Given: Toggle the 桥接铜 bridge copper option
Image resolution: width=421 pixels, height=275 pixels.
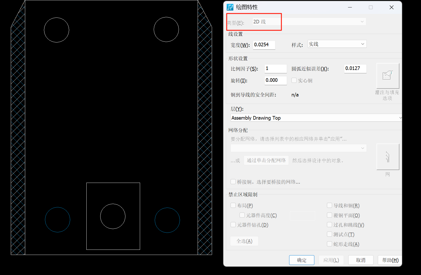Looking at the screenshot, I should [233, 182].
